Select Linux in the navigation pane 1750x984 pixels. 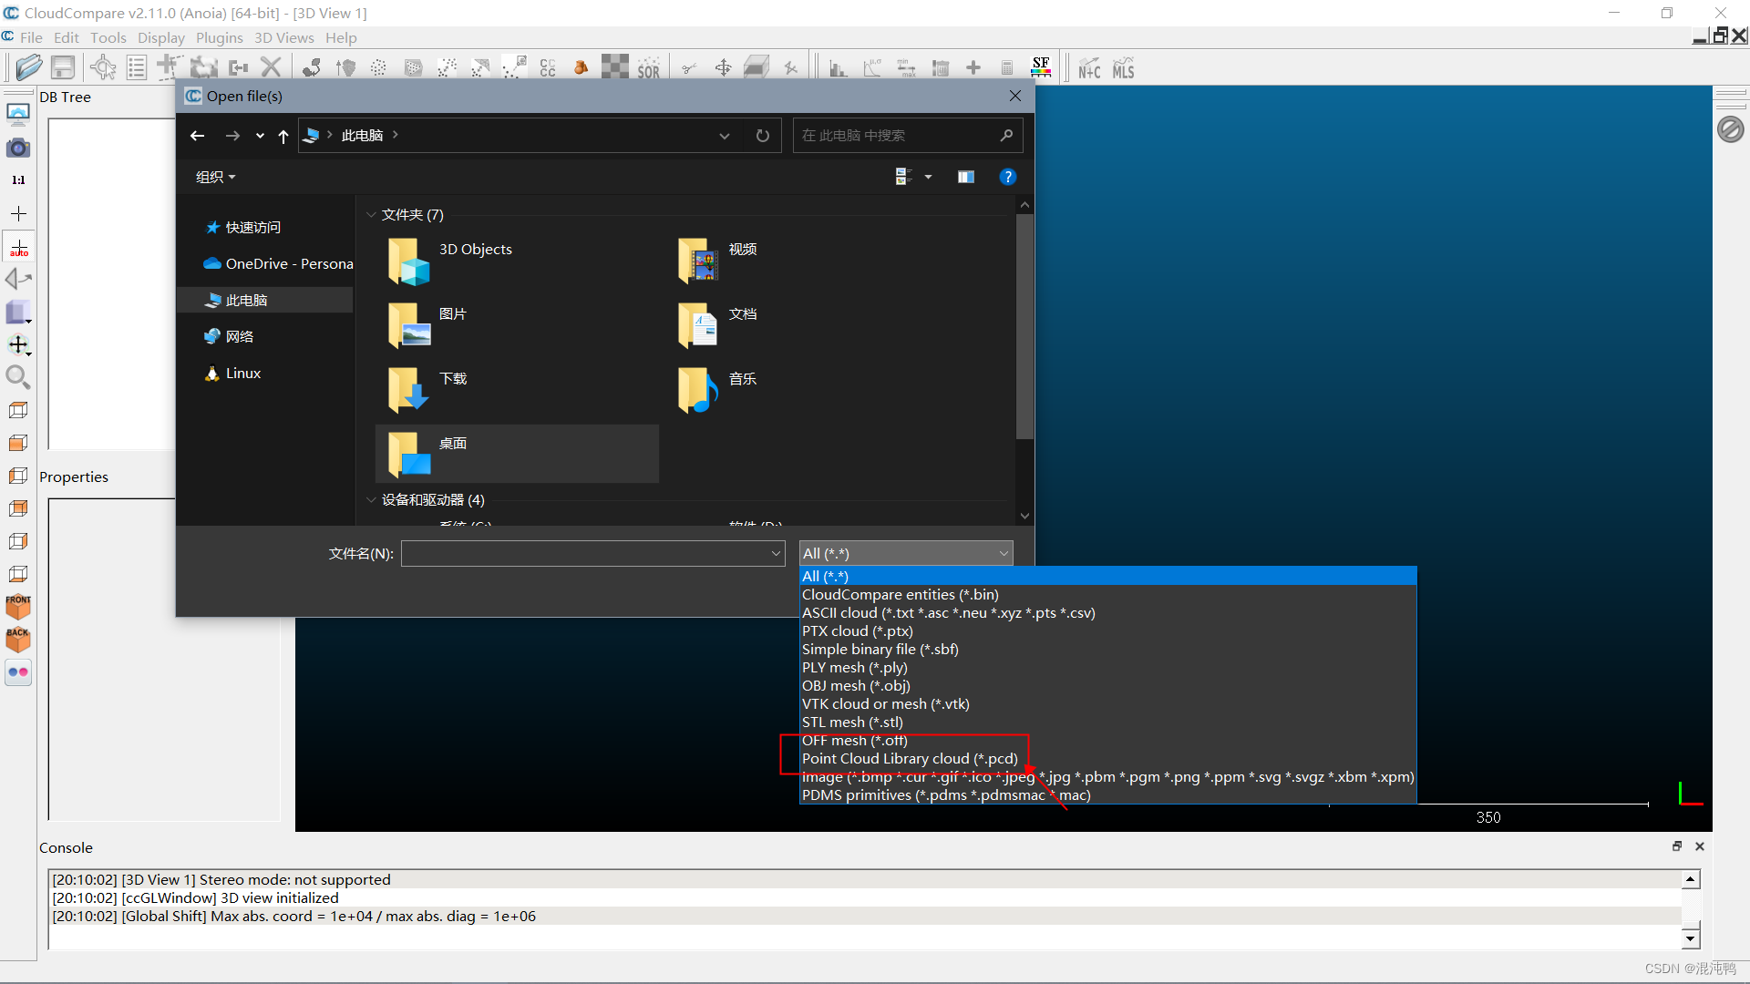[x=233, y=373]
